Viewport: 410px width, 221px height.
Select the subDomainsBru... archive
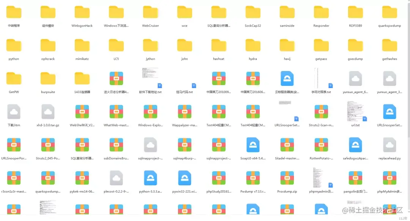(117, 145)
